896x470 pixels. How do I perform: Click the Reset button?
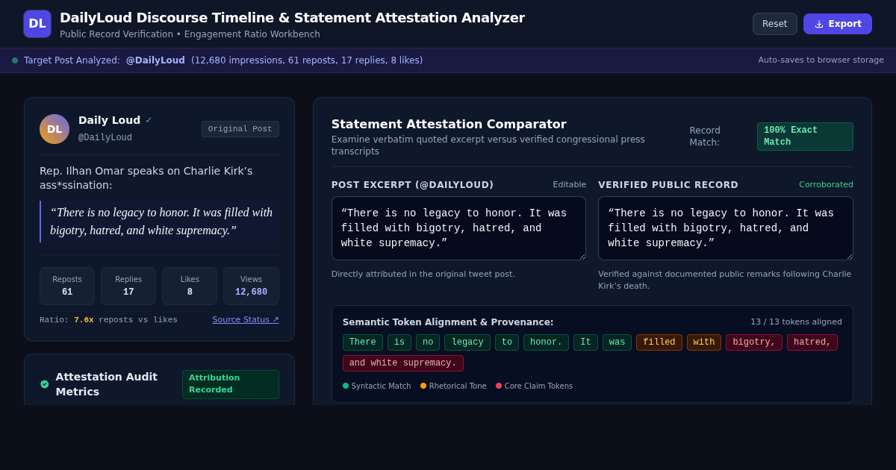[775, 24]
